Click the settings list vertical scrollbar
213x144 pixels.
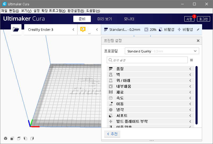click(197, 95)
